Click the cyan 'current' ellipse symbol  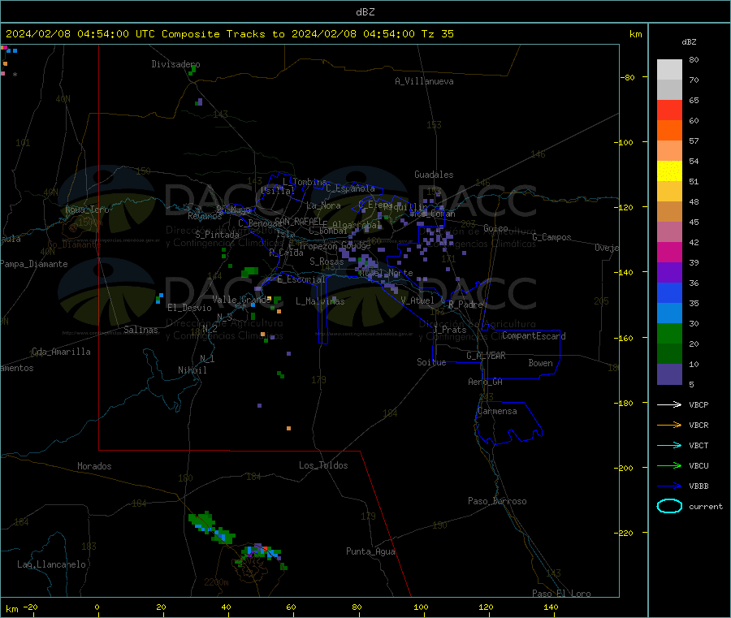(669, 506)
